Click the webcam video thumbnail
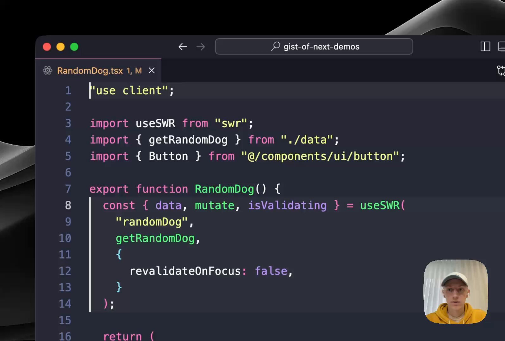The height and width of the screenshot is (341, 505). tap(455, 291)
